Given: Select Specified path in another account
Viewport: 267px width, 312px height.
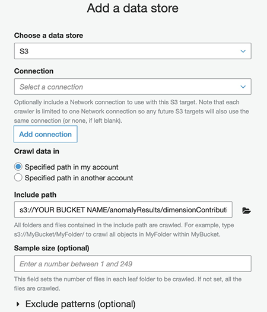Looking at the screenshot, I should [x=18, y=177].
